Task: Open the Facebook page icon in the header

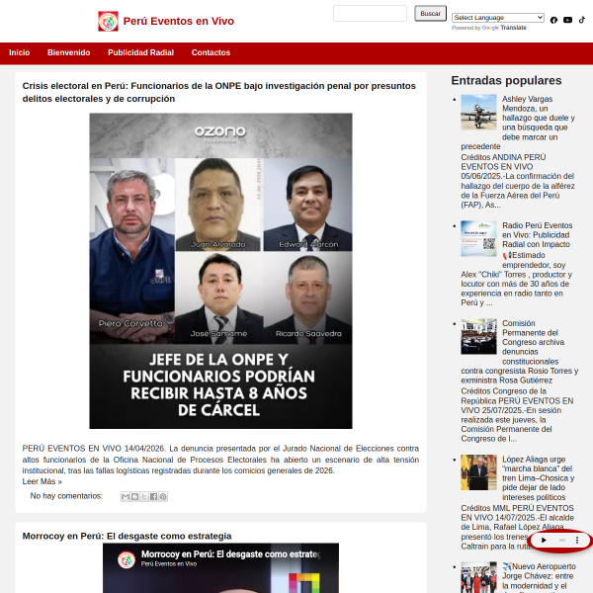Action: 553,20
